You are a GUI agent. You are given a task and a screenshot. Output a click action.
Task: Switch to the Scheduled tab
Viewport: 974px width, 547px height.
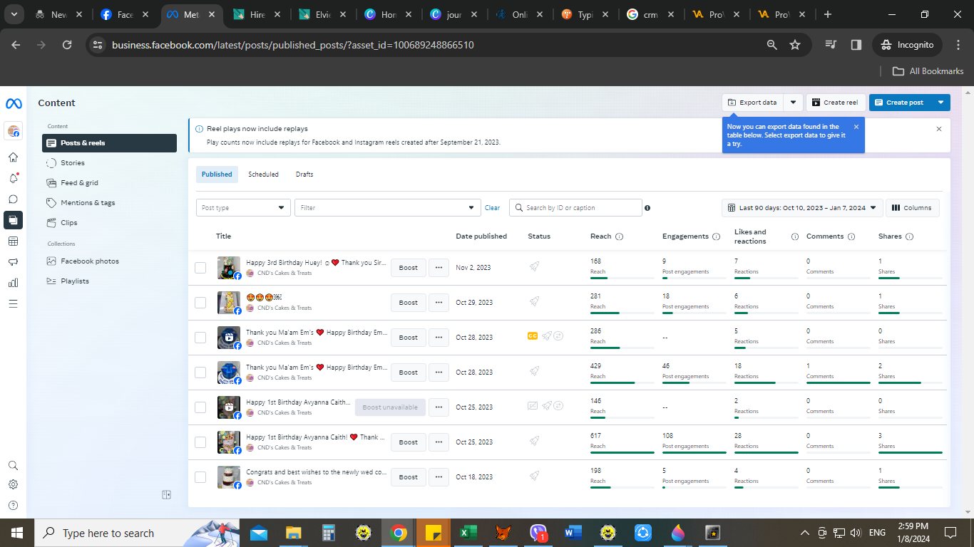[x=263, y=174]
